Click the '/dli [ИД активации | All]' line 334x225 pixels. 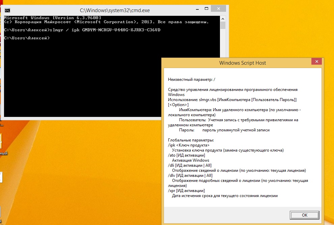[x=190, y=165]
